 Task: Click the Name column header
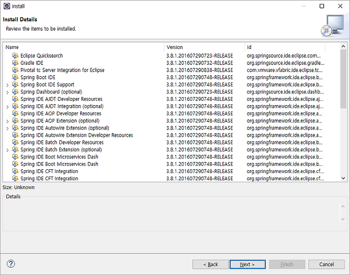click(84, 47)
